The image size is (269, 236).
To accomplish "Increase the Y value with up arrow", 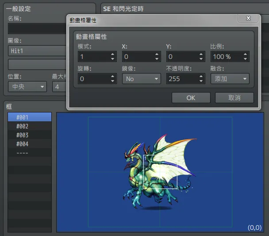I will 201,54.
